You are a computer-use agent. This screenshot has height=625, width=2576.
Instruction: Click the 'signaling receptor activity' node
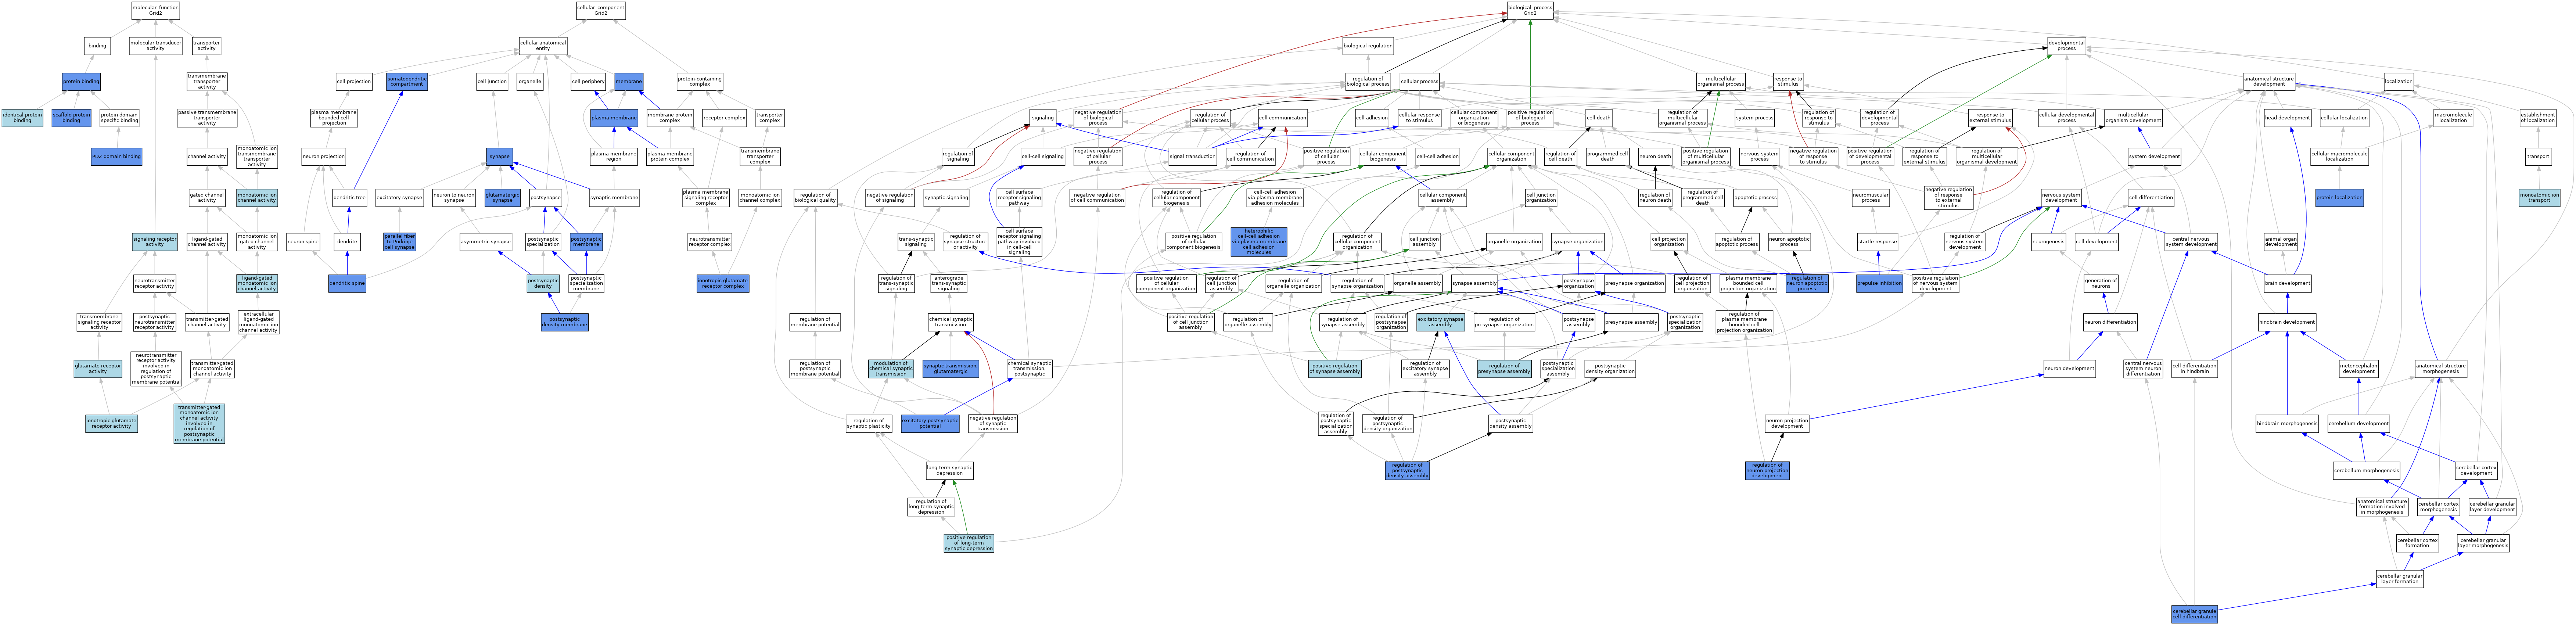tap(155, 242)
